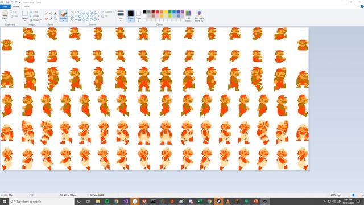Open the shape Fill dropdown
The height and width of the screenshot is (205, 364).
105,16
